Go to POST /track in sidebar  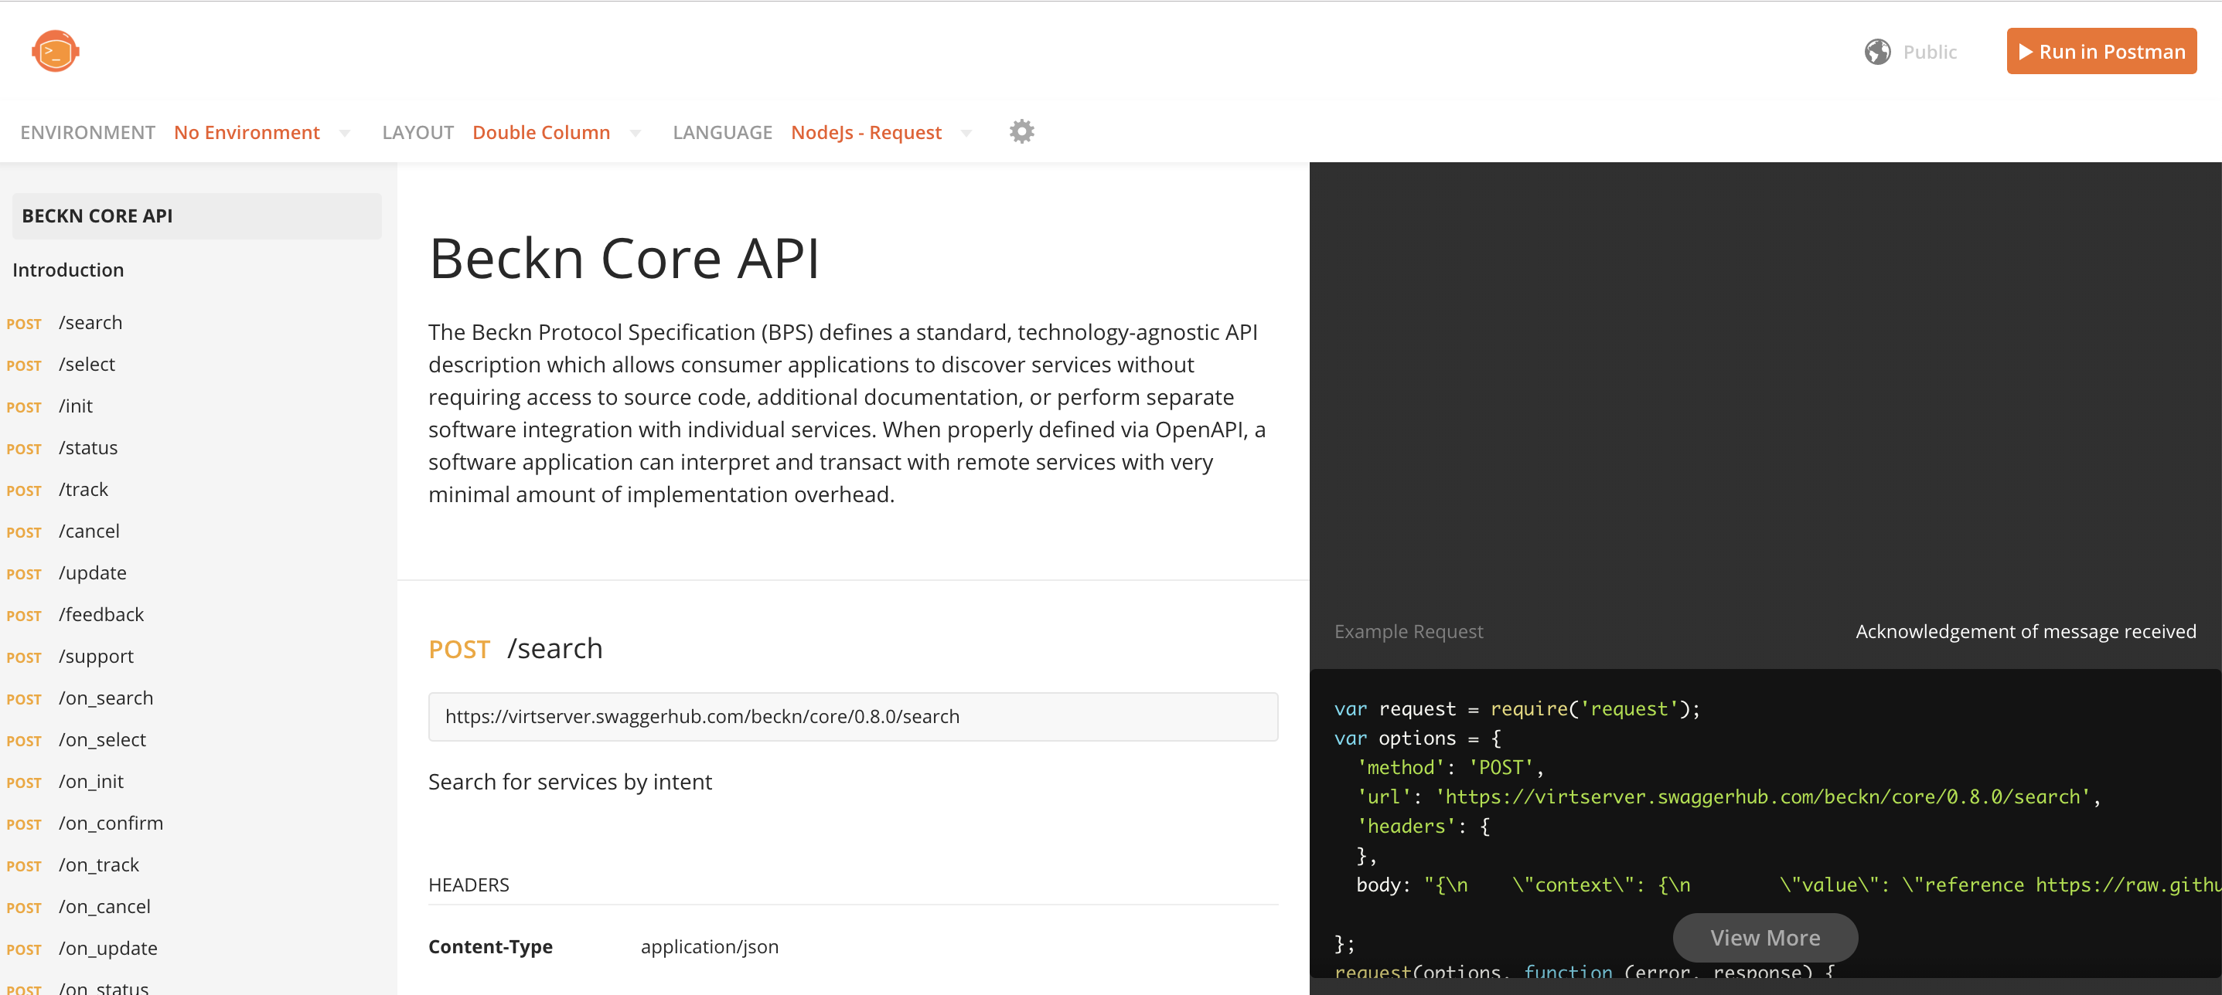57,490
